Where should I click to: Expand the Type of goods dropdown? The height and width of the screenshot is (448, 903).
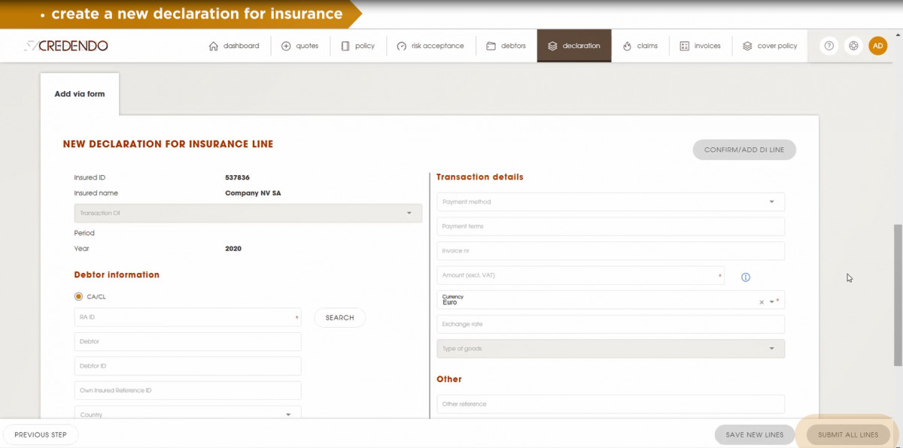pyautogui.click(x=610, y=349)
